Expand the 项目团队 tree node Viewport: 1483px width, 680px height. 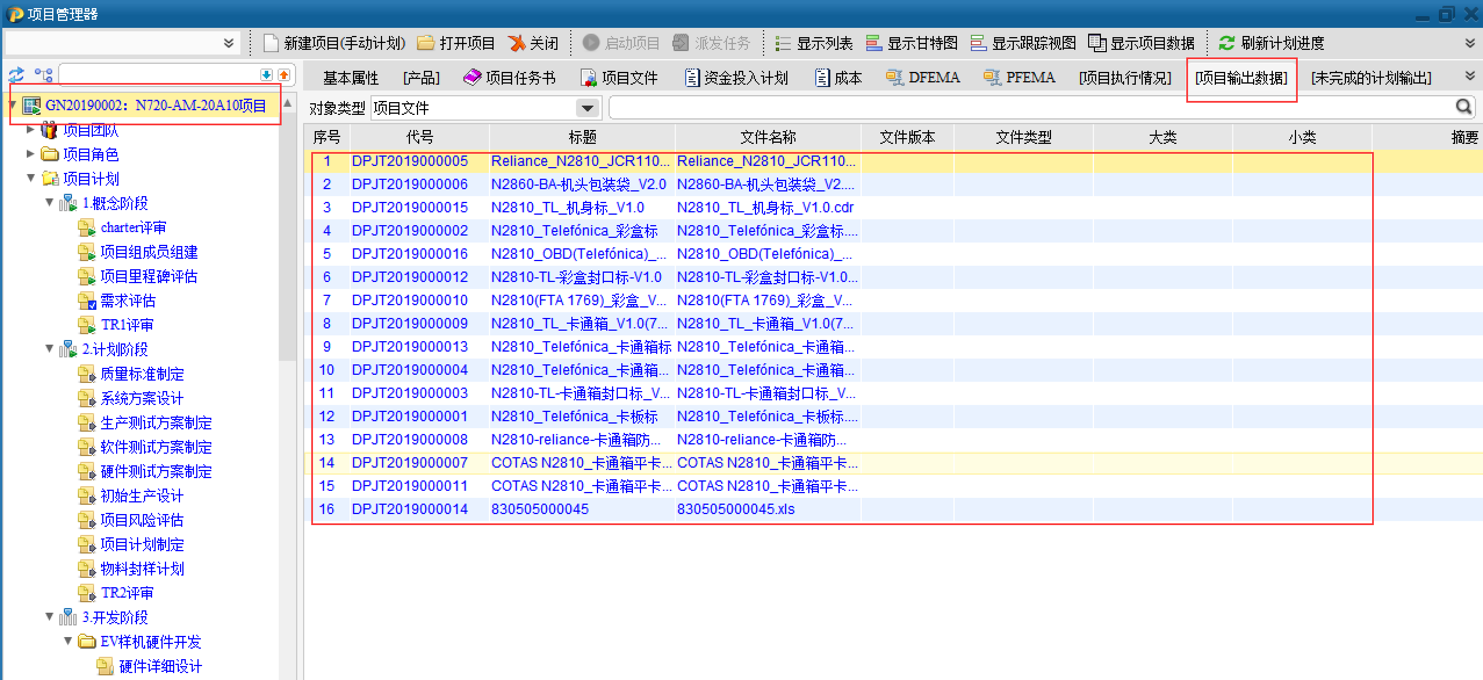(x=31, y=129)
